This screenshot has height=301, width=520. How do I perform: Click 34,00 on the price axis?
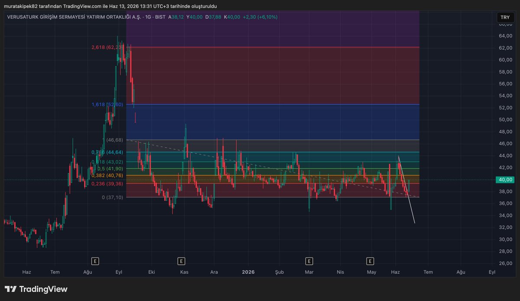pos(505,215)
